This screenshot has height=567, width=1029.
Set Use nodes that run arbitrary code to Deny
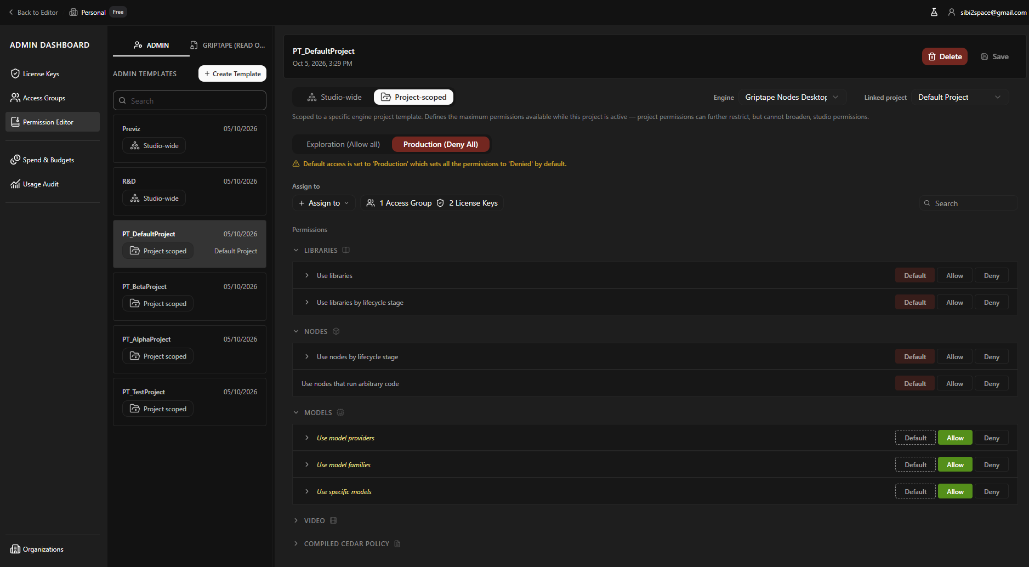pos(991,383)
